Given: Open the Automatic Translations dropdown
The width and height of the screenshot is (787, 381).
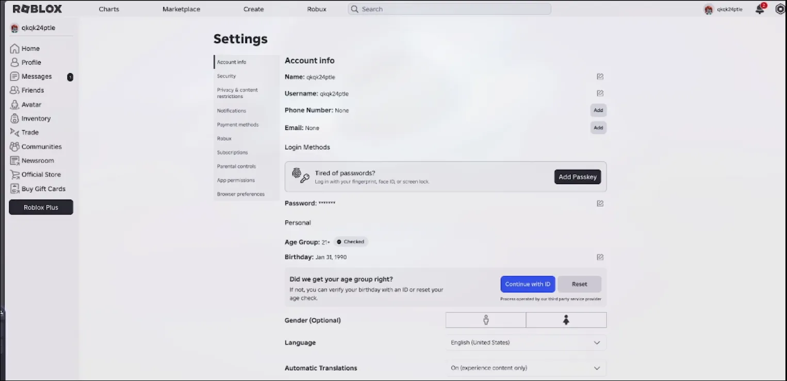Looking at the screenshot, I should pos(526,368).
